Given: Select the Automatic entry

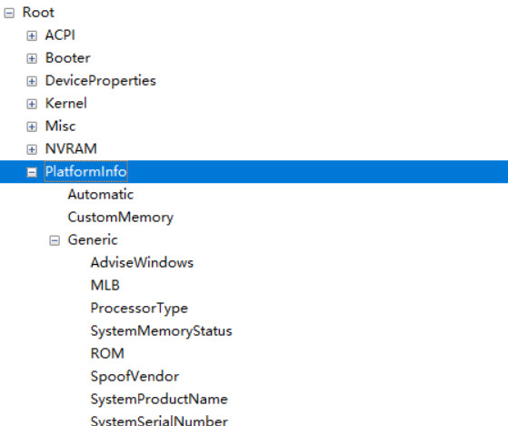Looking at the screenshot, I should point(101,195).
